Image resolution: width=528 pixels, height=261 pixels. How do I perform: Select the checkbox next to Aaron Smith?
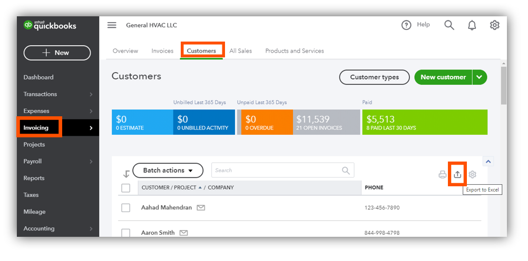coord(125,233)
